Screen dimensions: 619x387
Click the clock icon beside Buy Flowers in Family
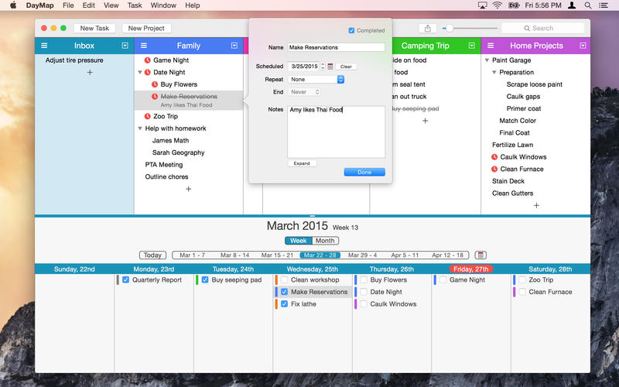pos(155,84)
